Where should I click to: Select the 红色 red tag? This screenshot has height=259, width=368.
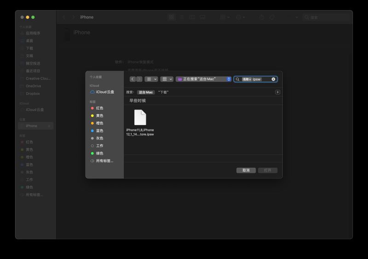click(x=97, y=108)
